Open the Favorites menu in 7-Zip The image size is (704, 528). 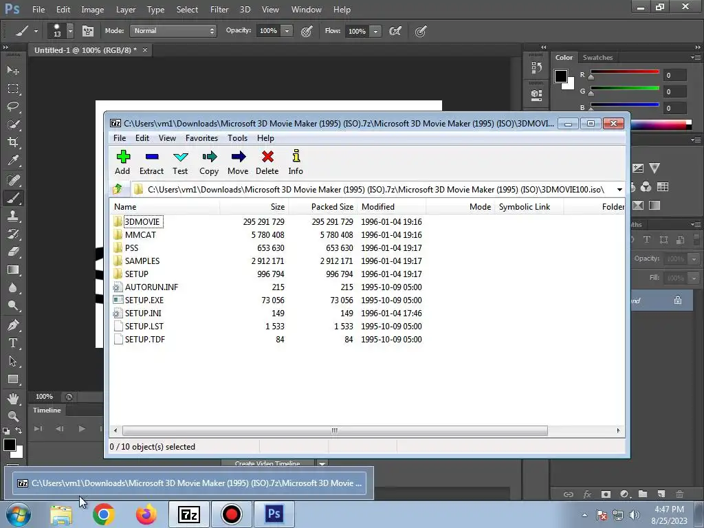[x=201, y=138]
